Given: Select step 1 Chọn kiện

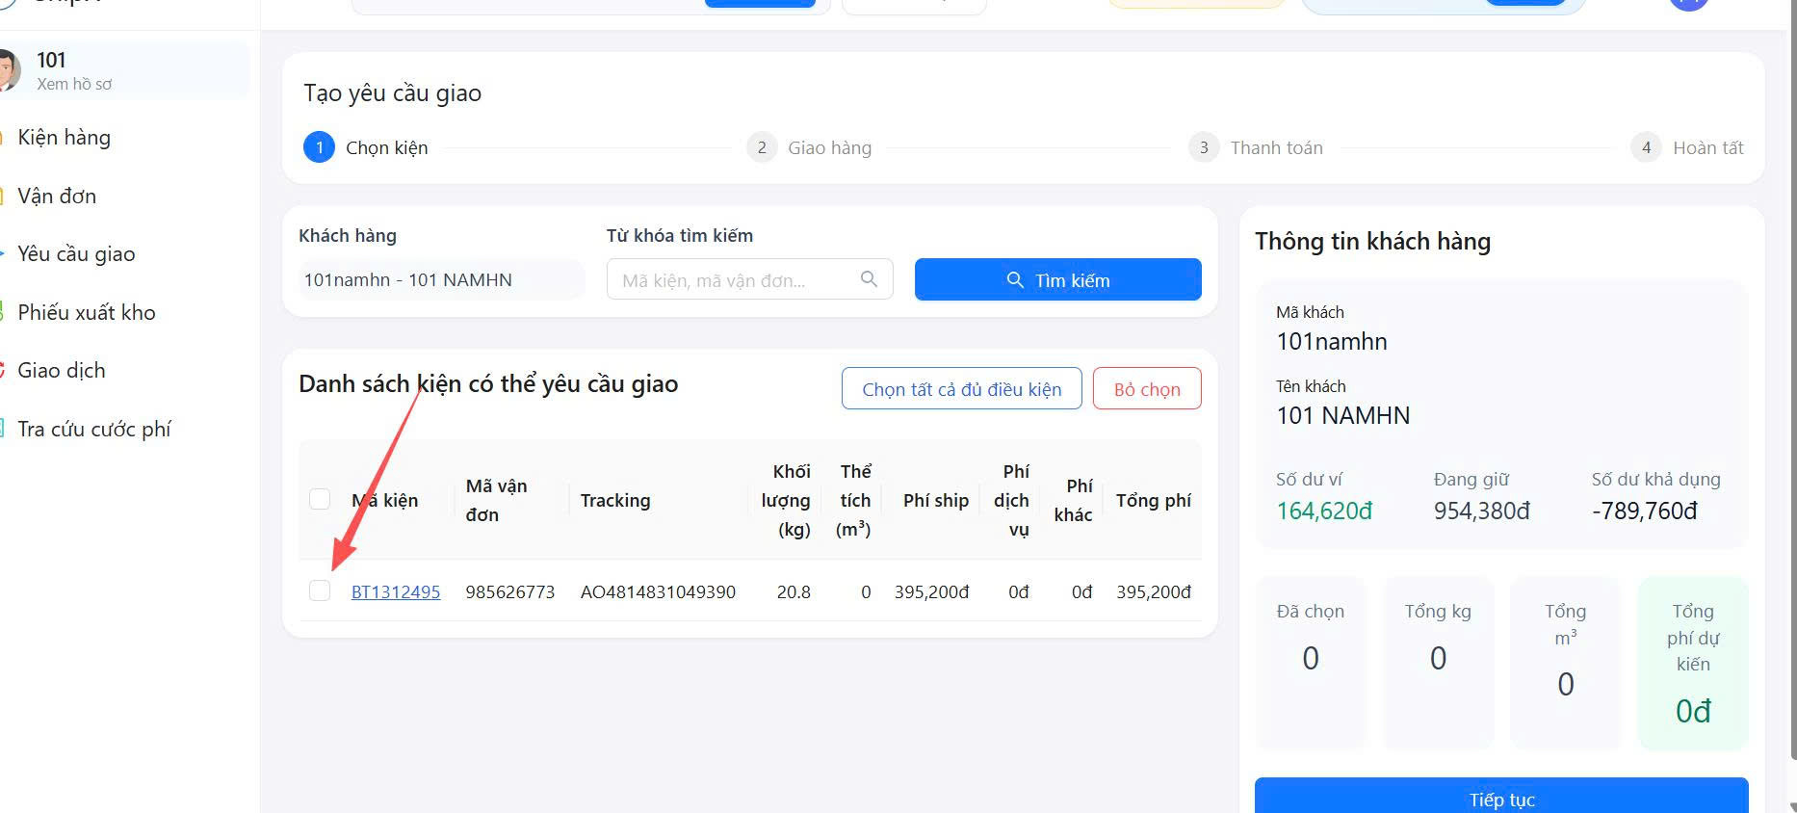Looking at the screenshot, I should [x=366, y=147].
